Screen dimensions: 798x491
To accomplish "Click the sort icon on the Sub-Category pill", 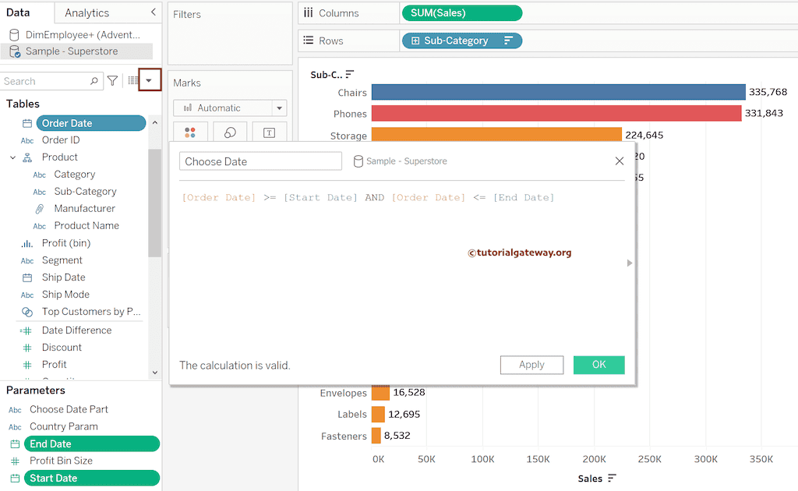I will coord(508,41).
